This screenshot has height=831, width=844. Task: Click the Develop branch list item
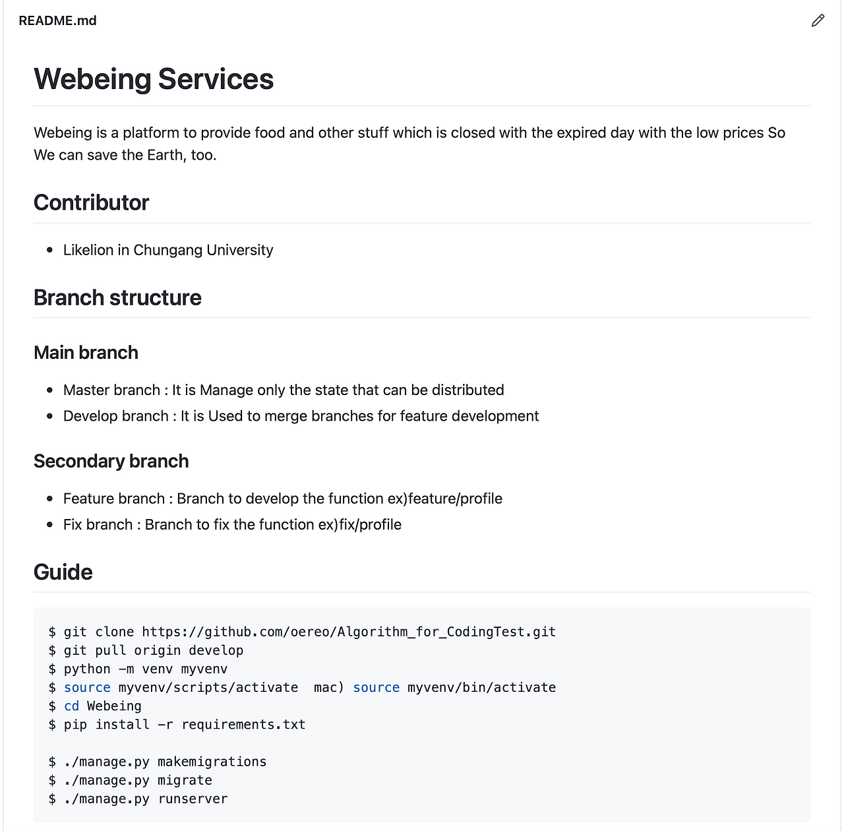301,415
